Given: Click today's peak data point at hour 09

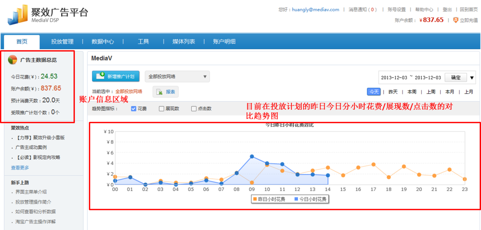Looking at the screenshot, I should [x=252, y=156].
